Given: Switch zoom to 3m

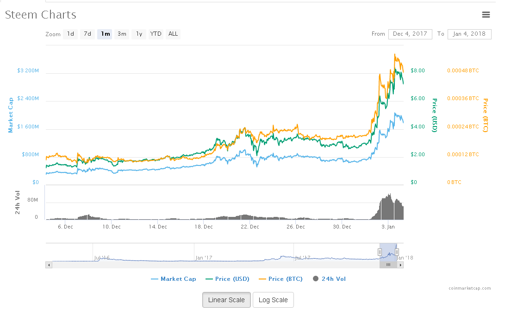Looking at the screenshot, I should [122, 34].
